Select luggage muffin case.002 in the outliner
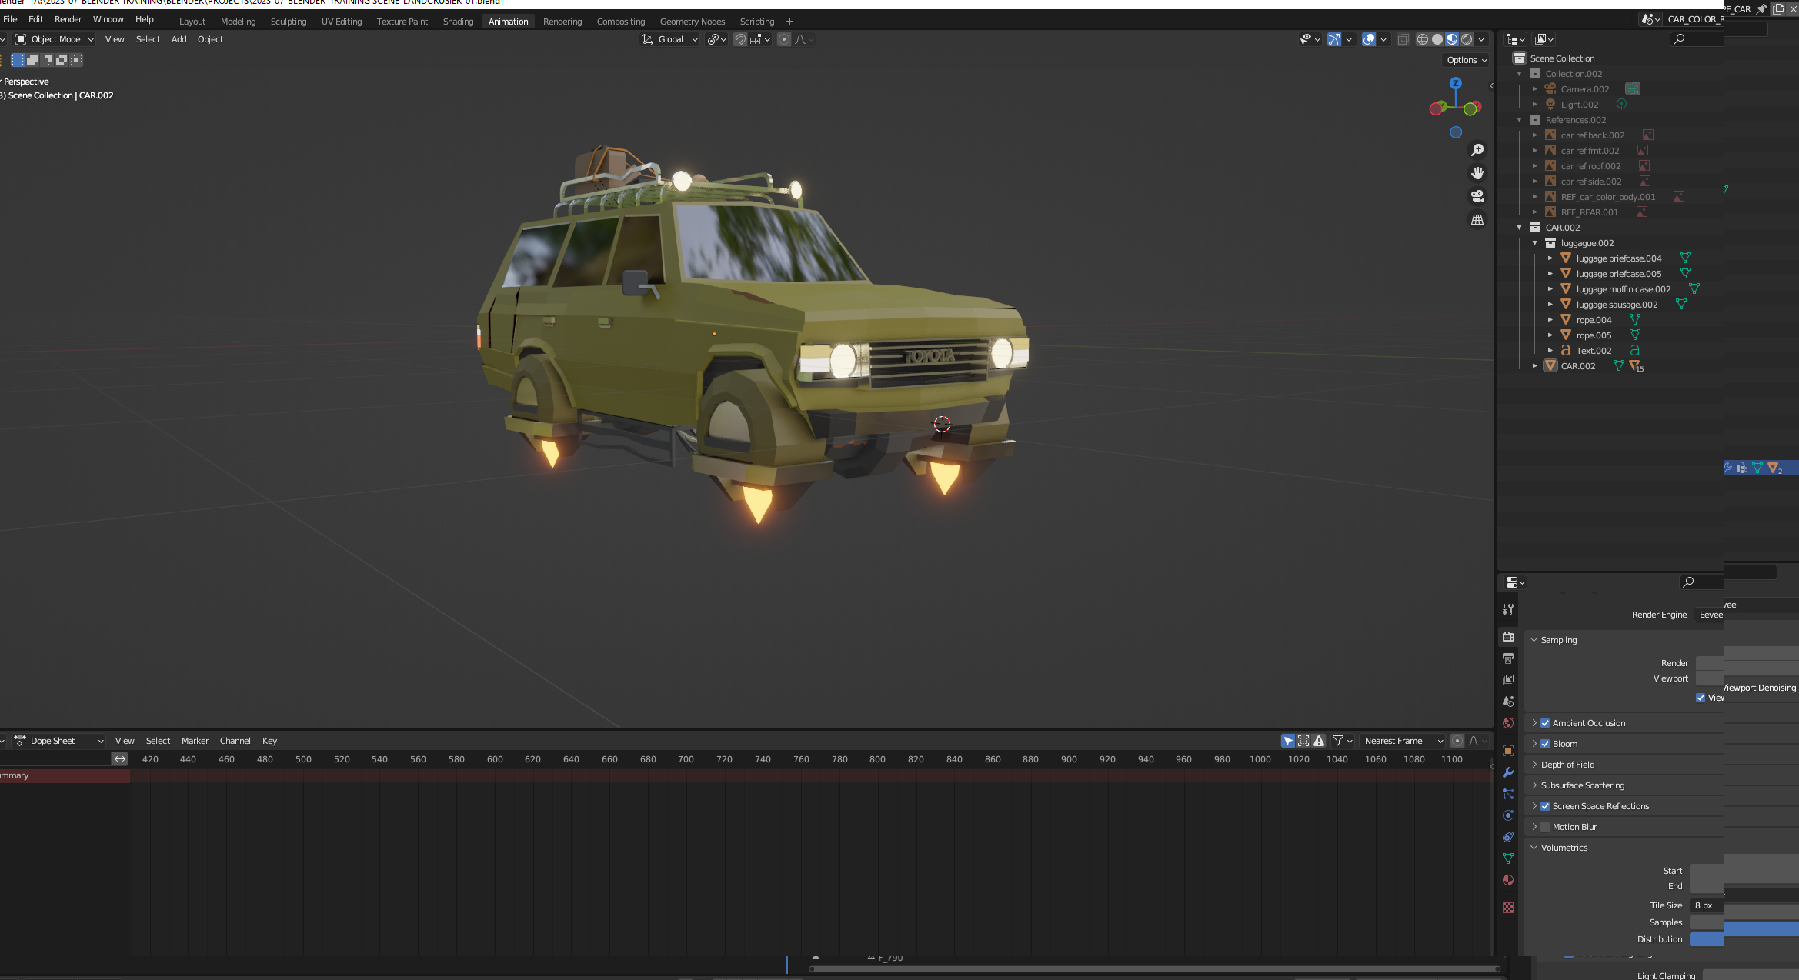This screenshot has height=980, width=1799. tap(1623, 289)
